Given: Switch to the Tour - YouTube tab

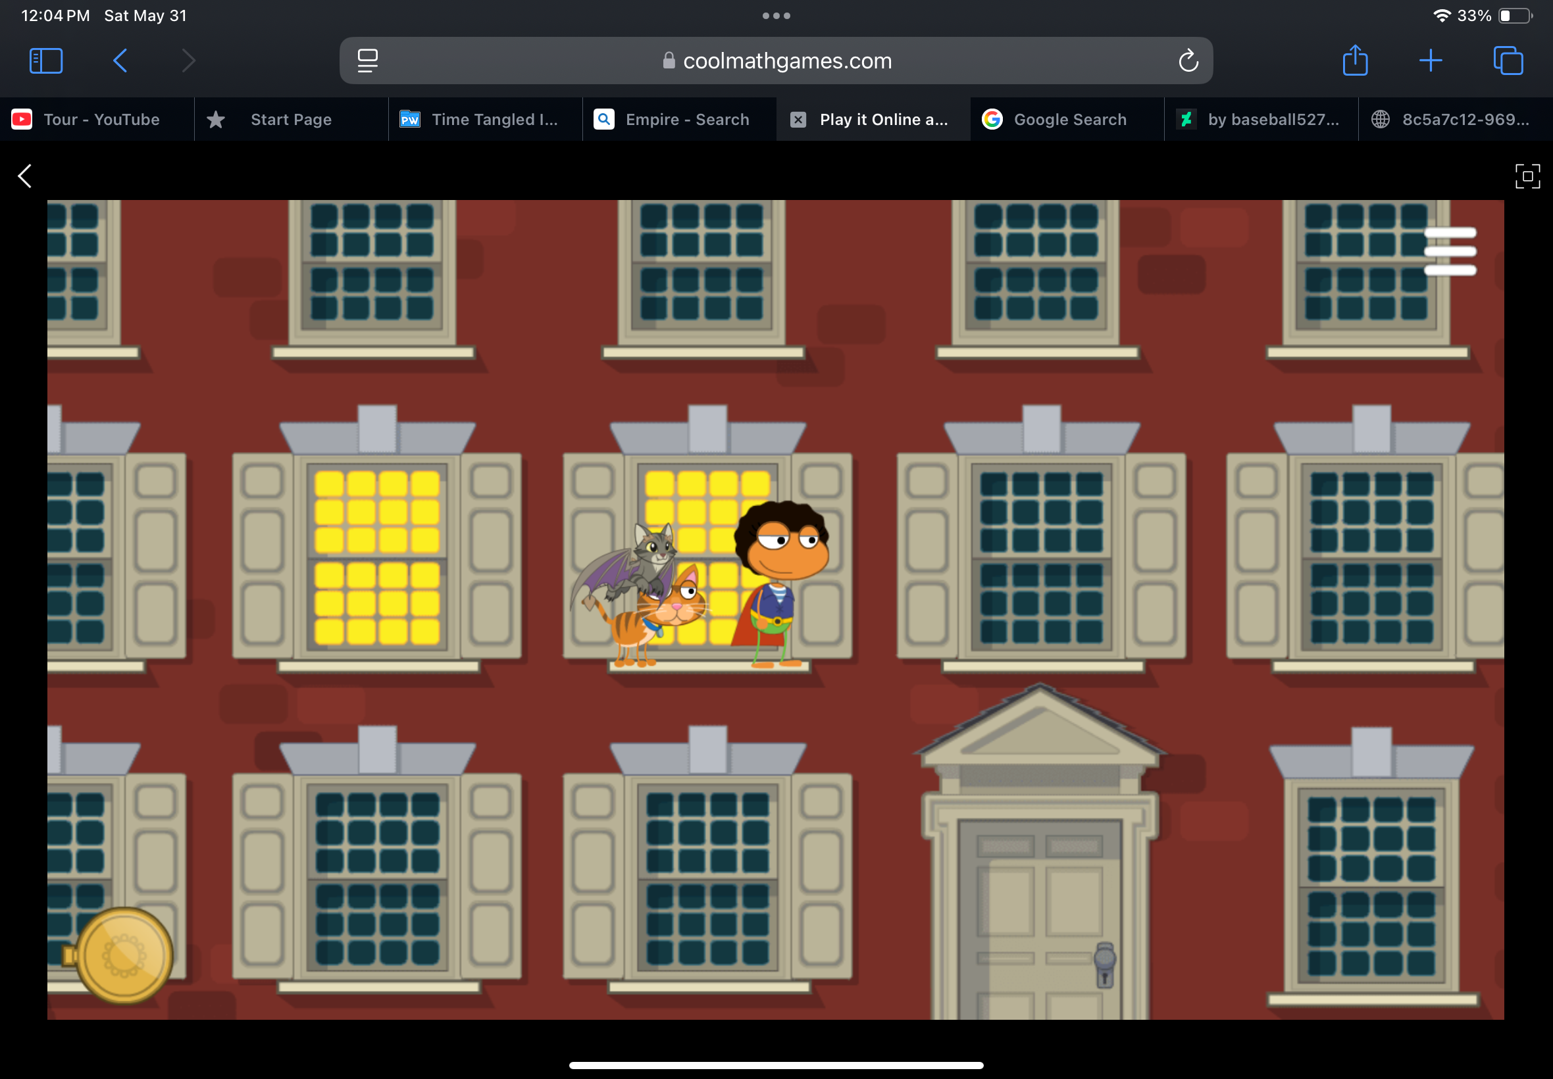Looking at the screenshot, I should 97,120.
